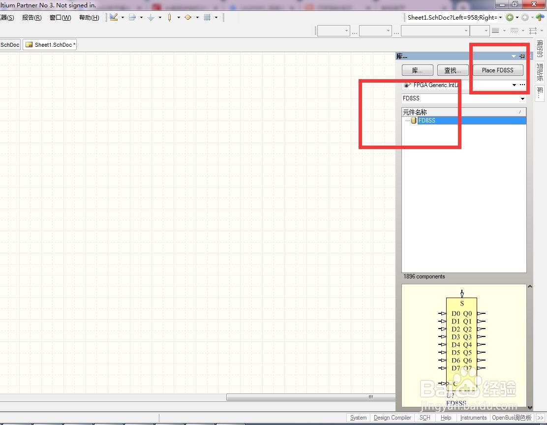Open the small combo box before line style icon
The width and height of the screenshot is (547, 425).
[479, 30]
